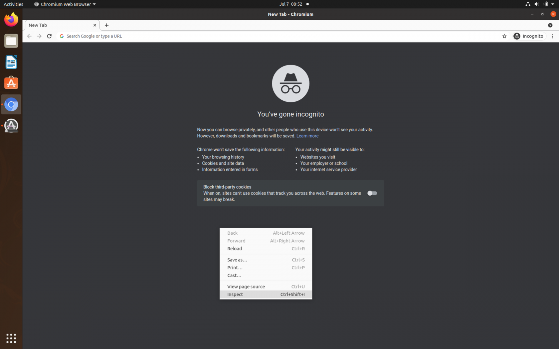Open the Chromium three-dot menu

click(552, 36)
